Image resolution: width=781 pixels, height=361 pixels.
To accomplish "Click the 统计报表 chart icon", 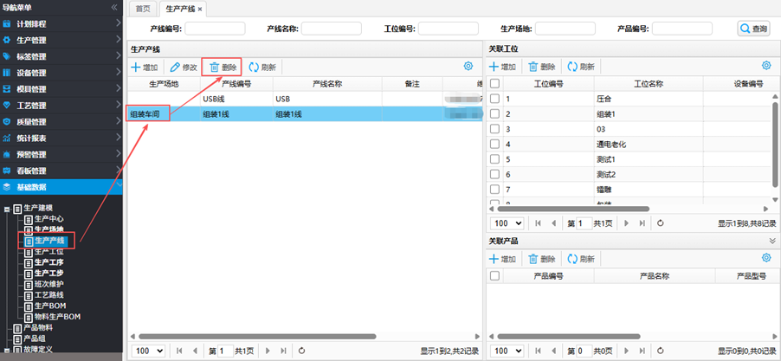I will [7, 138].
